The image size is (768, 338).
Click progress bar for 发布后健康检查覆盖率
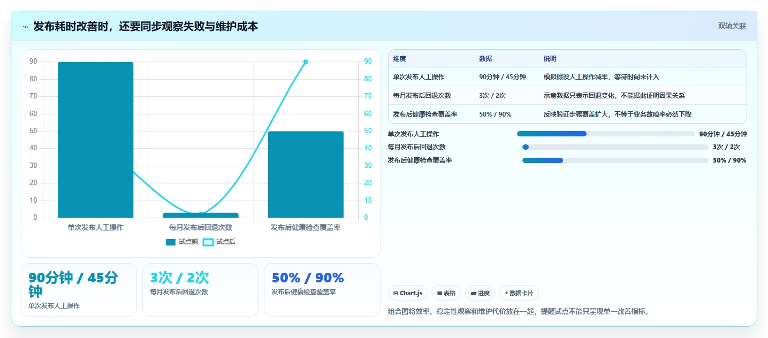pyautogui.click(x=615, y=160)
